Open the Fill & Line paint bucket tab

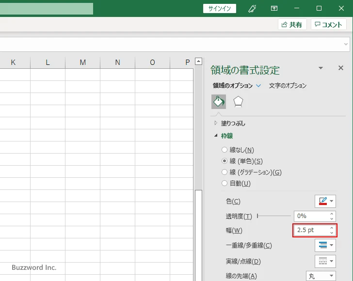click(219, 102)
